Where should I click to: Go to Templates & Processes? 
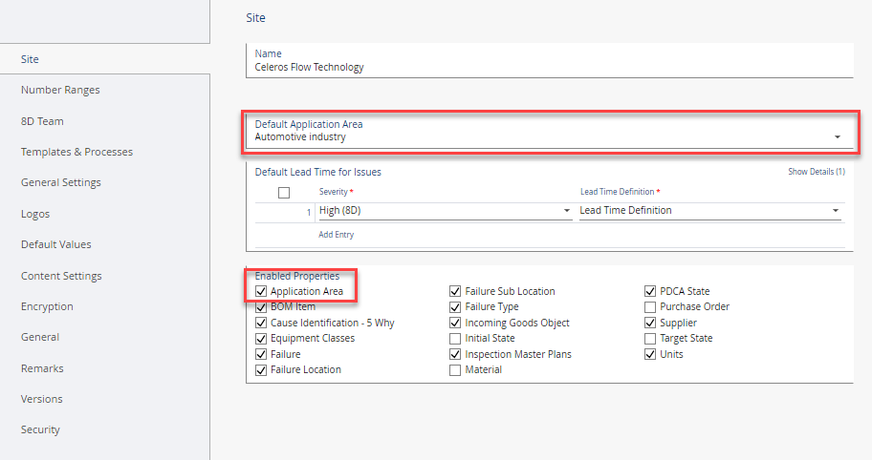pyautogui.click(x=76, y=152)
